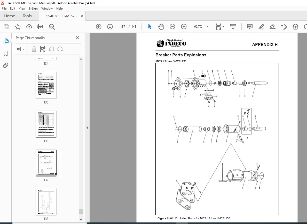Show Page Thumbnails panel icon in sidebar
The width and height of the screenshot is (307, 224).
tap(6, 41)
